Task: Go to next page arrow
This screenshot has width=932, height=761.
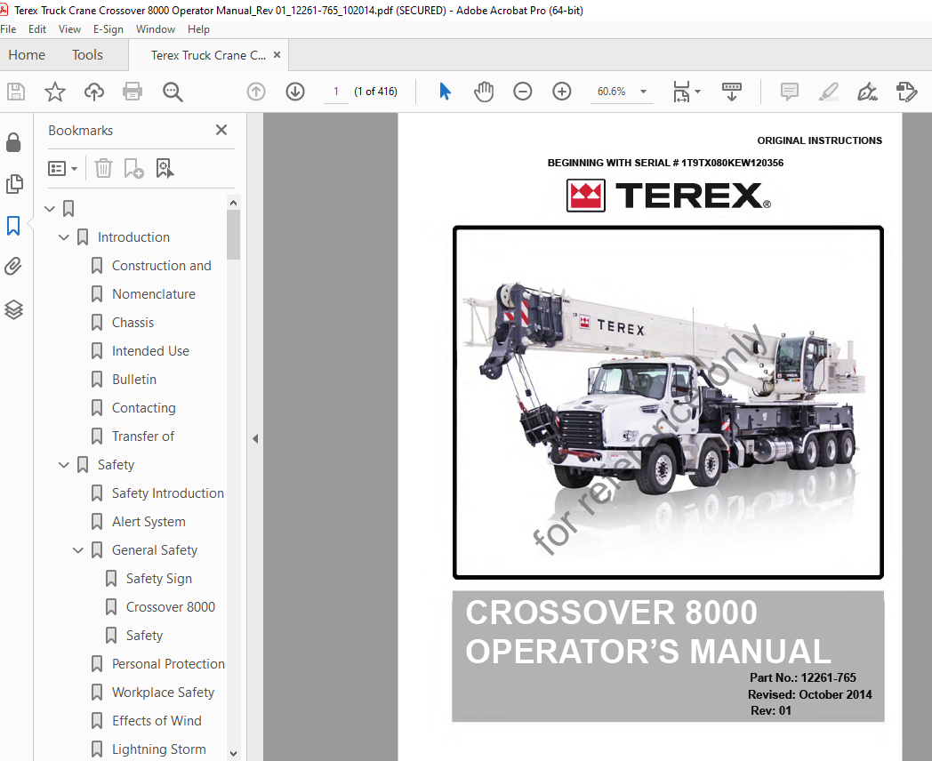Action: point(295,92)
